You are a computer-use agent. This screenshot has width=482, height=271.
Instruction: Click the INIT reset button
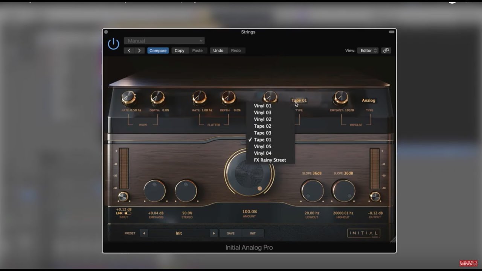(253, 233)
